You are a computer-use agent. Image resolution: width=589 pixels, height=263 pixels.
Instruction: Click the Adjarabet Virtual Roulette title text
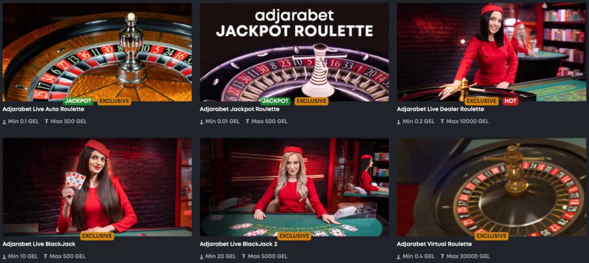tap(434, 244)
